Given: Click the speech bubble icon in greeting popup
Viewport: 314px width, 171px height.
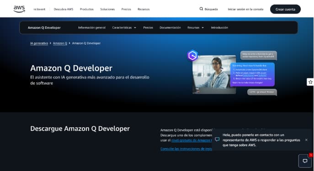Looking at the screenshot, I should click(x=217, y=139).
